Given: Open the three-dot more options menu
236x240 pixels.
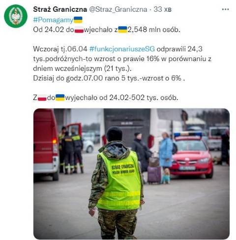Looking at the screenshot, I should pos(225,9).
